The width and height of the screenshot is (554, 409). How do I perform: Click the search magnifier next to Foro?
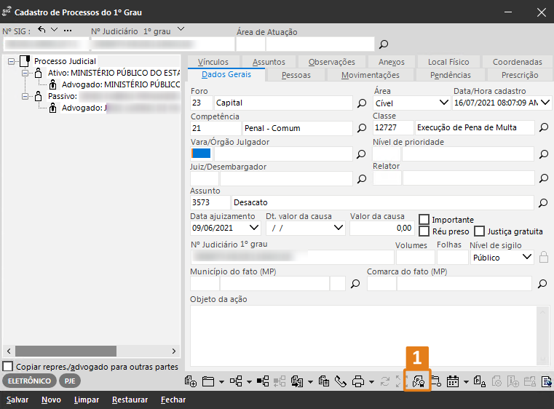click(362, 103)
